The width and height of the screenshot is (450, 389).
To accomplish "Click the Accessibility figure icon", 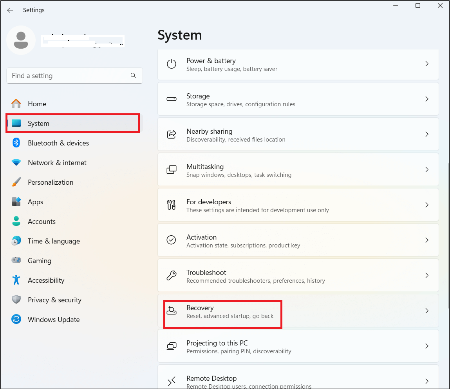I will (x=16, y=280).
